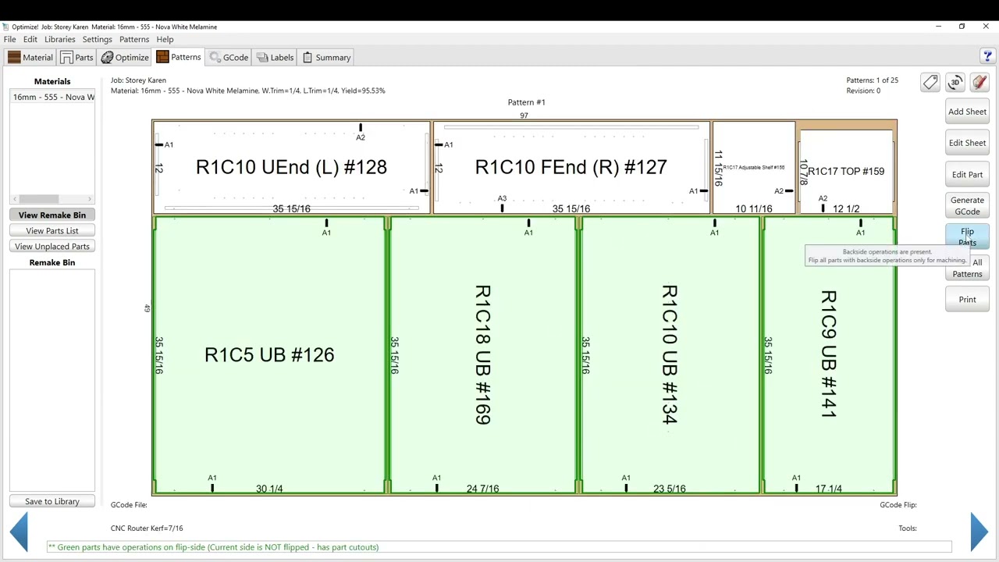Click Save to Library button
Viewport: 999px width, 562px height.
click(x=52, y=501)
